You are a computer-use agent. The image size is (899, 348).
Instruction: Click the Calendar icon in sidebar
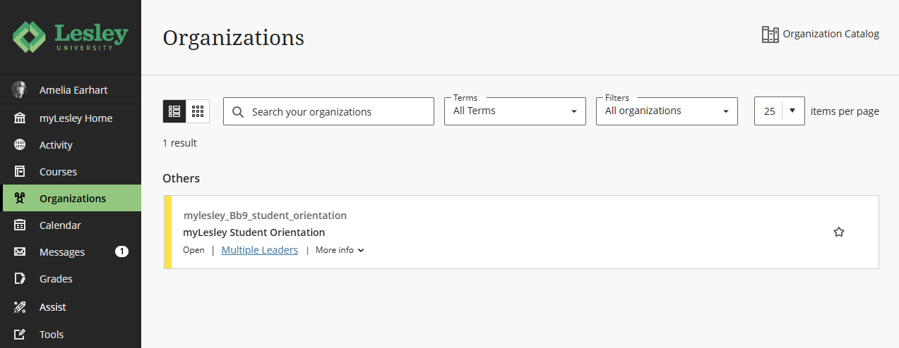[x=20, y=225]
